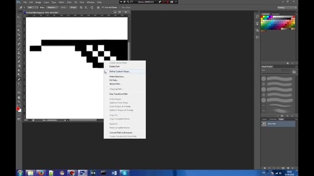Switch to the Channels tab

click(273, 119)
